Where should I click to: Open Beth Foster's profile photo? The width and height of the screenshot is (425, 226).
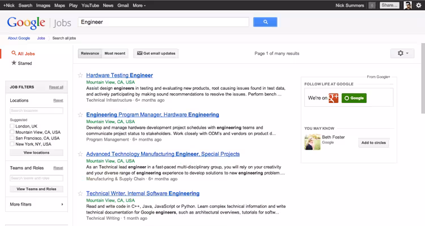[312, 142]
